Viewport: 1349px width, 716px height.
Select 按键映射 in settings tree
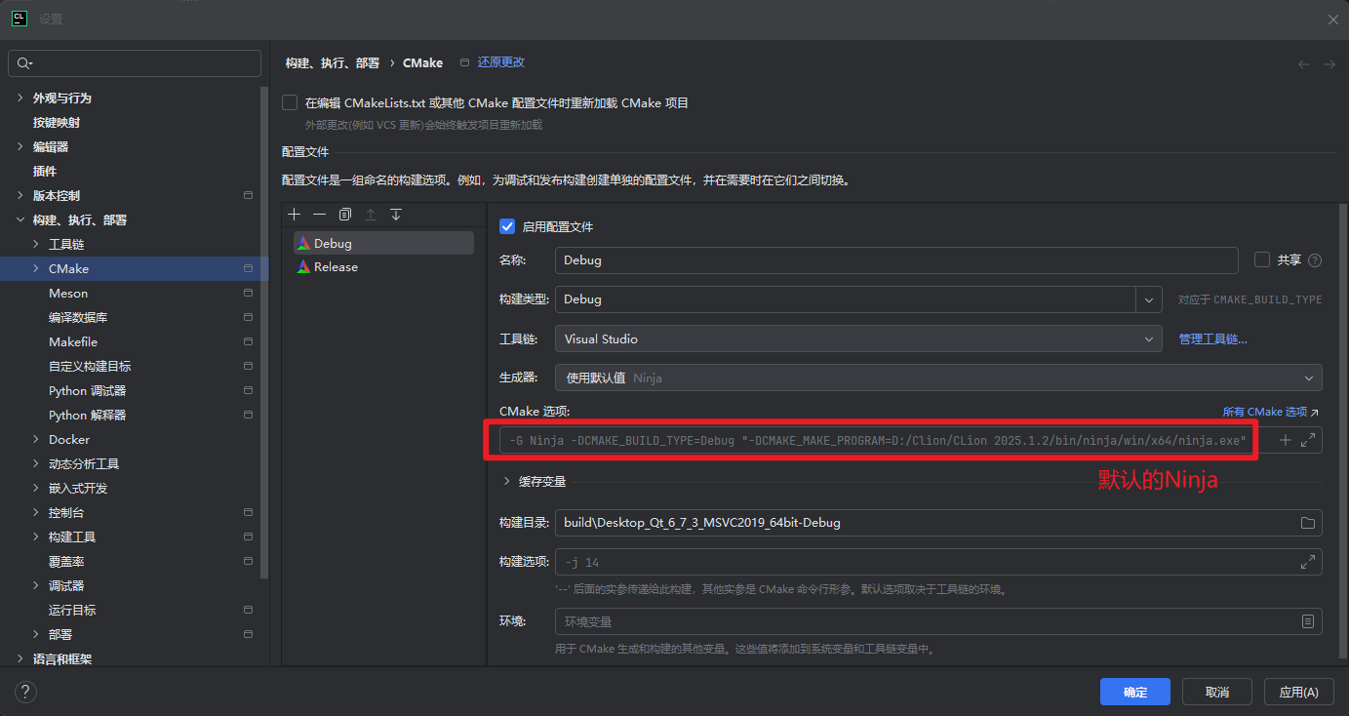57,123
